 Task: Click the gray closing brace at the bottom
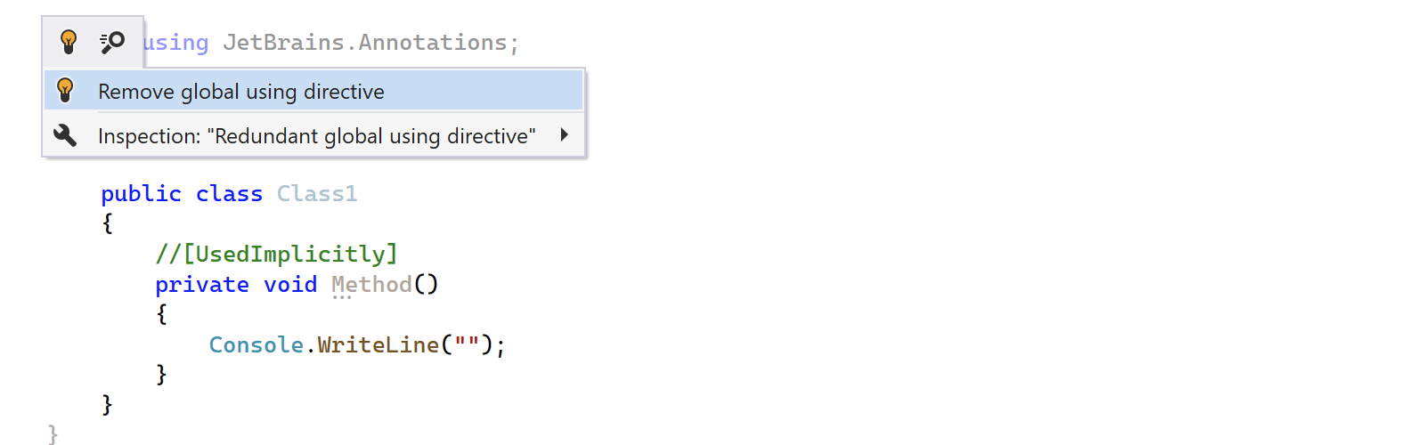tap(53, 434)
